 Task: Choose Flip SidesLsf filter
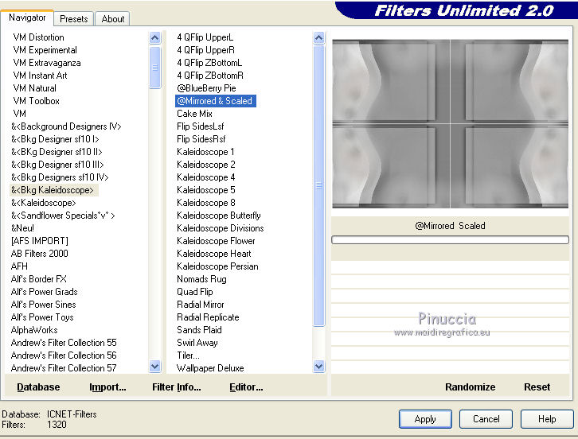[200, 126]
